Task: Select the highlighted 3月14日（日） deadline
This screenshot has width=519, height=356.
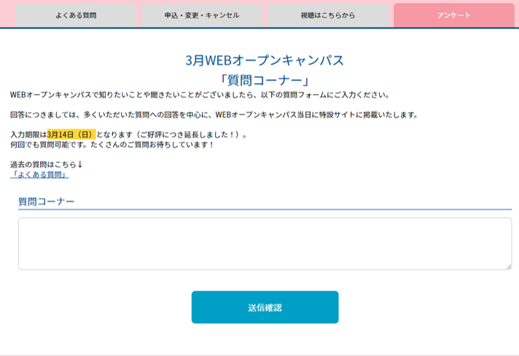Action: coord(71,135)
